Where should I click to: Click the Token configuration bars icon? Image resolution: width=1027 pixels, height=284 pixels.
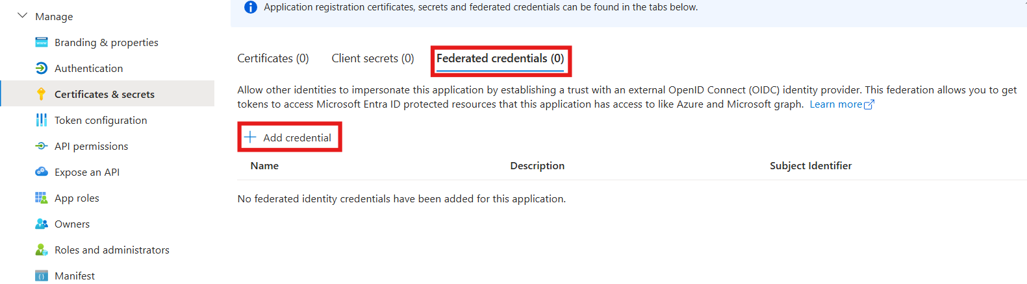pos(42,120)
